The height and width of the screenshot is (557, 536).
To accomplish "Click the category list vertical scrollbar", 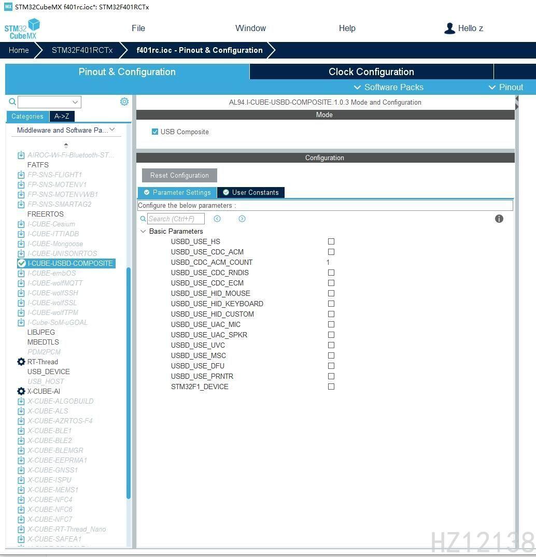I will point(129,383).
